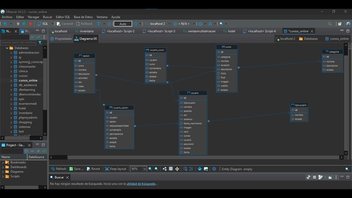The image size is (352, 198).
Task: Click the Revert diagram button
Action: (93, 169)
